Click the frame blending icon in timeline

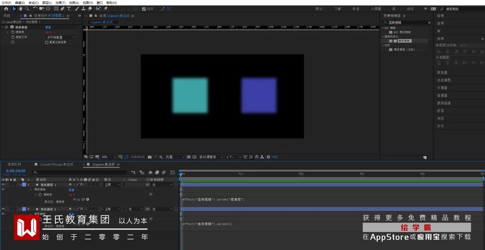tap(157, 172)
